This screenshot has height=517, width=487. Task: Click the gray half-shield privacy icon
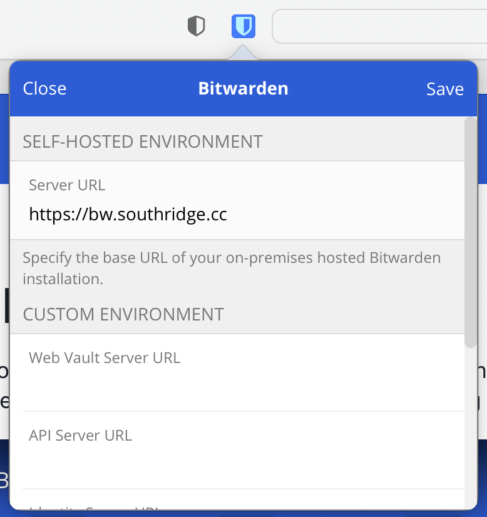(197, 26)
